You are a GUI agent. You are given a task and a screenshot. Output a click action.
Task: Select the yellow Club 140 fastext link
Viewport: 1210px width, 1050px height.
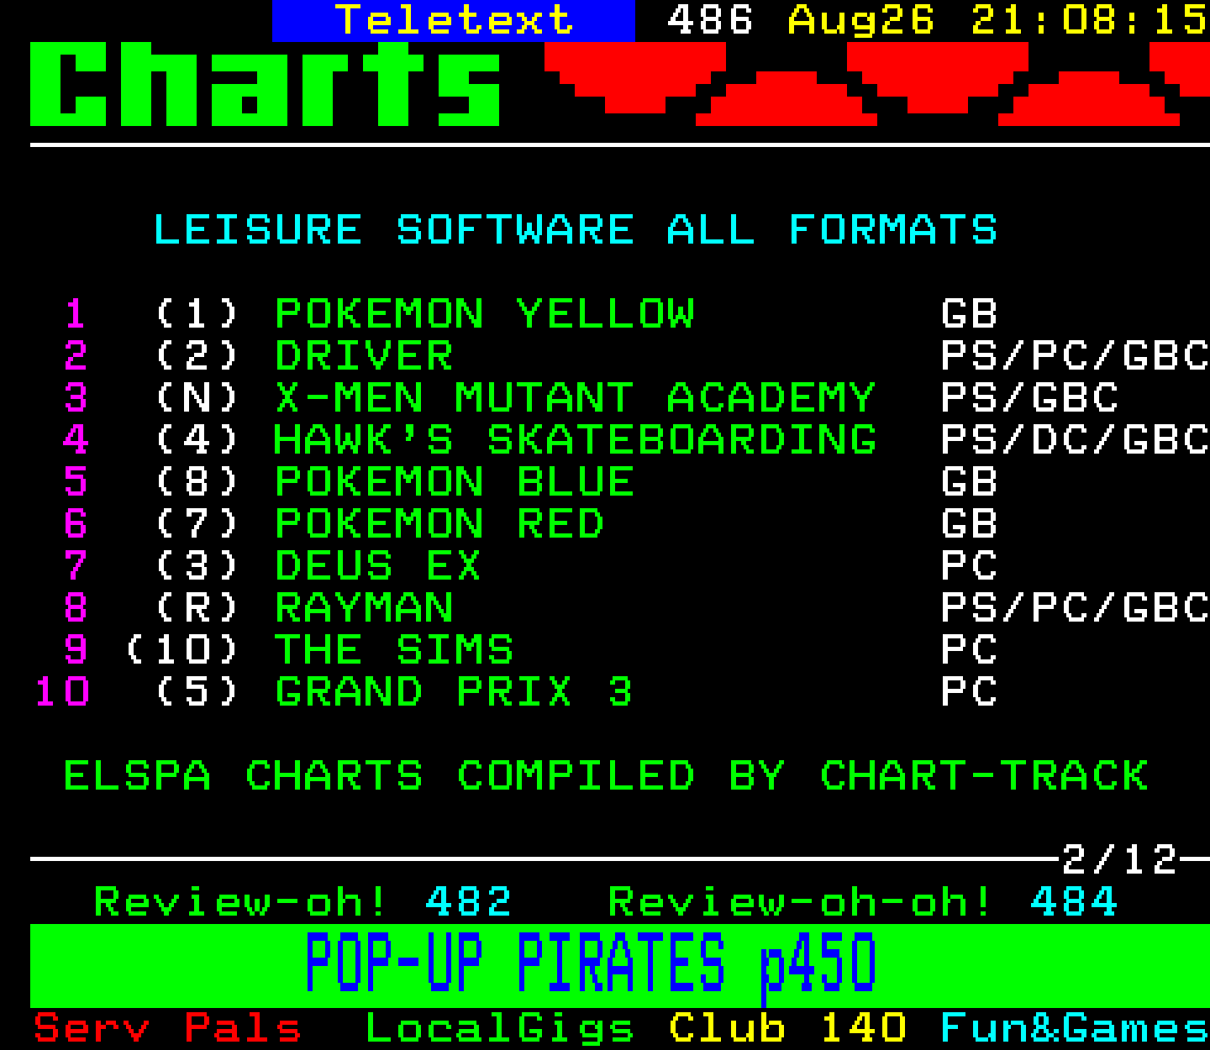[x=787, y=1028]
